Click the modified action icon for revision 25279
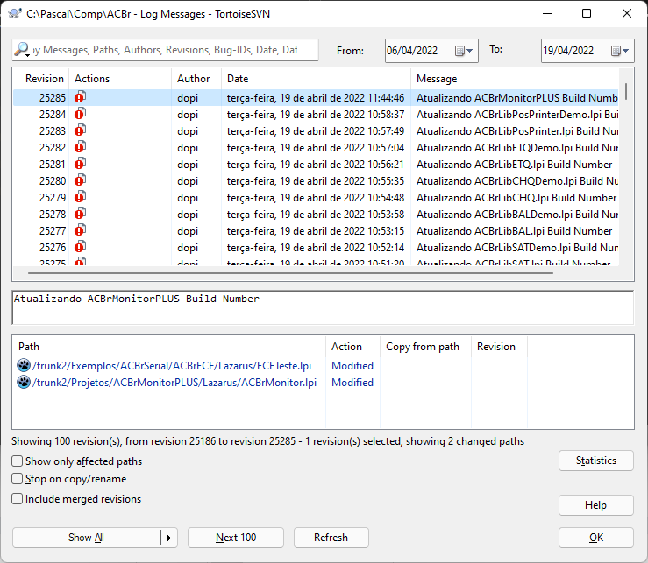 80,197
